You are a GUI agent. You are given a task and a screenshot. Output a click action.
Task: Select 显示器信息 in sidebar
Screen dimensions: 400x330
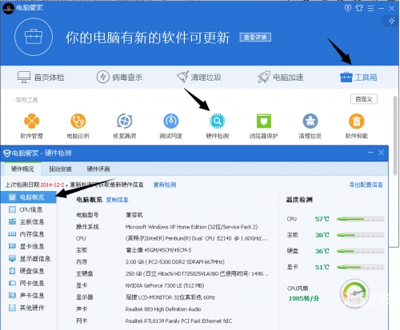click(x=29, y=259)
